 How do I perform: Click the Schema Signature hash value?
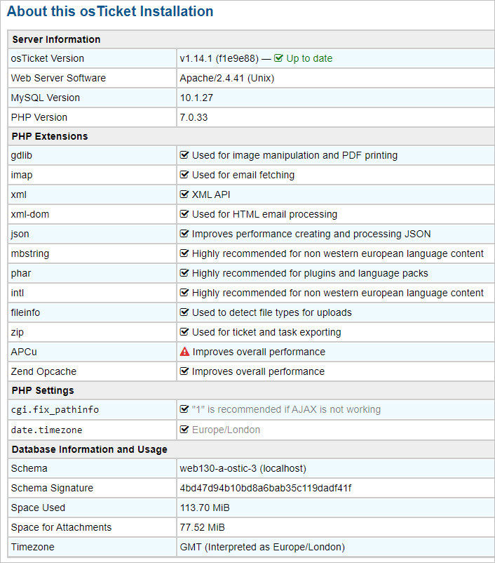pos(266,488)
